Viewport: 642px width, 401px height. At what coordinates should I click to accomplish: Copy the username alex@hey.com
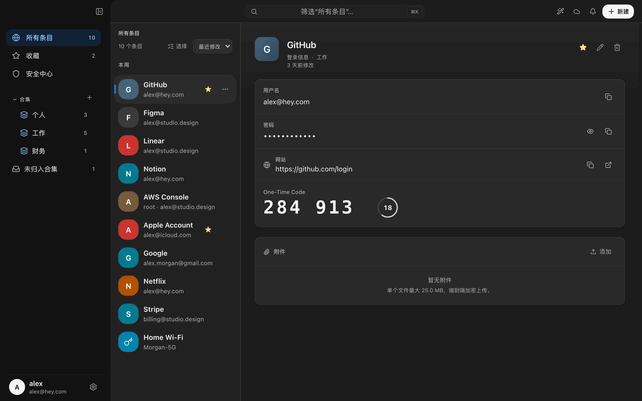[608, 97]
